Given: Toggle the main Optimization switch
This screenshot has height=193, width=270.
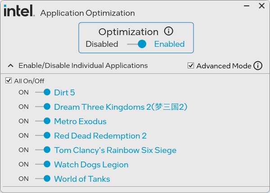Looking at the screenshot, I should tap(136, 44).
